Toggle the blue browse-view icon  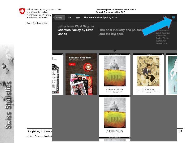[x=173, y=17]
